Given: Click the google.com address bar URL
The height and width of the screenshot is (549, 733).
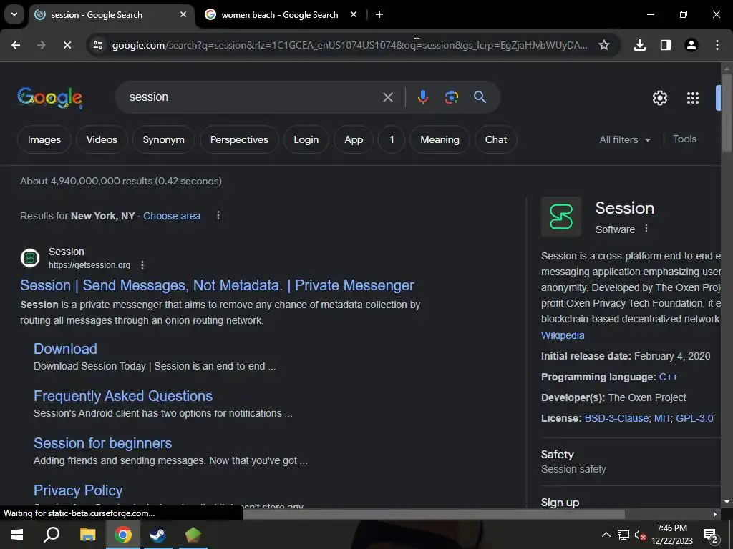Looking at the screenshot, I should [349, 45].
